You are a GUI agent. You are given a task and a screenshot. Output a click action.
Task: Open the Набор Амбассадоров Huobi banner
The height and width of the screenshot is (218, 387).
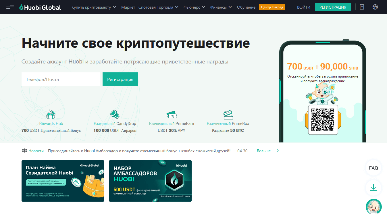pos(150,181)
